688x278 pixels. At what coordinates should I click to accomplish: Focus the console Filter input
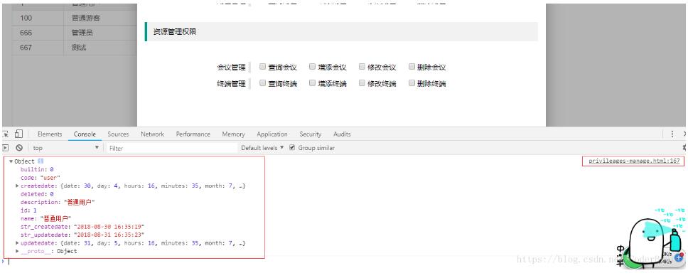click(172, 148)
